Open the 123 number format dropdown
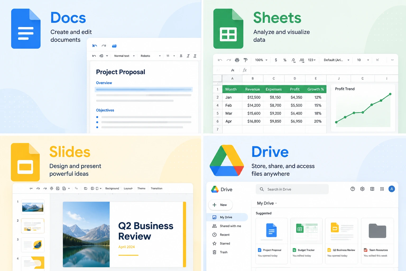 [x=312, y=60]
